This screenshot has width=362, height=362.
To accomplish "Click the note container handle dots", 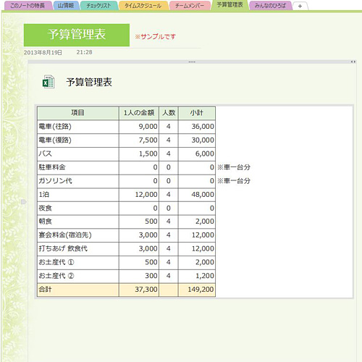I will click(x=192, y=62).
